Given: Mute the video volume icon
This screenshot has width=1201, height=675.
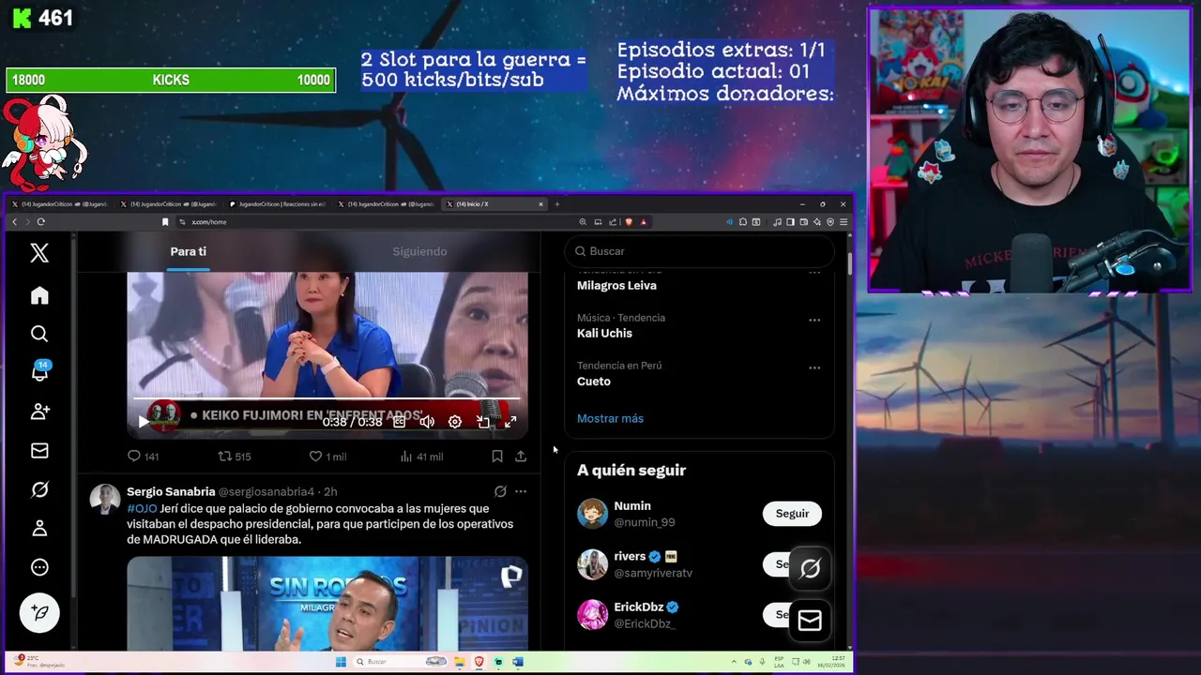Looking at the screenshot, I should [427, 422].
